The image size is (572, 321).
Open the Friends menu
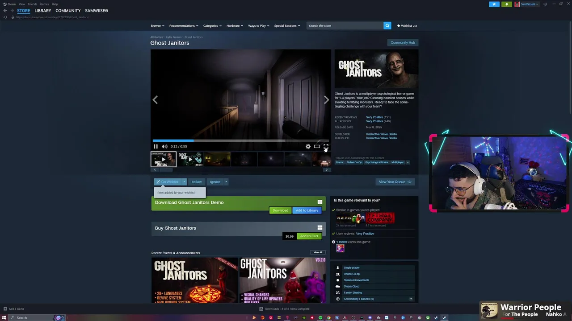tap(32, 4)
